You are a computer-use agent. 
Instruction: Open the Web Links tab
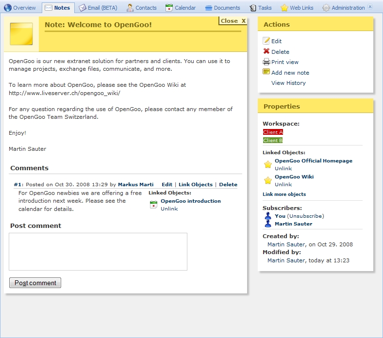pyautogui.click(x=297, y=8)
